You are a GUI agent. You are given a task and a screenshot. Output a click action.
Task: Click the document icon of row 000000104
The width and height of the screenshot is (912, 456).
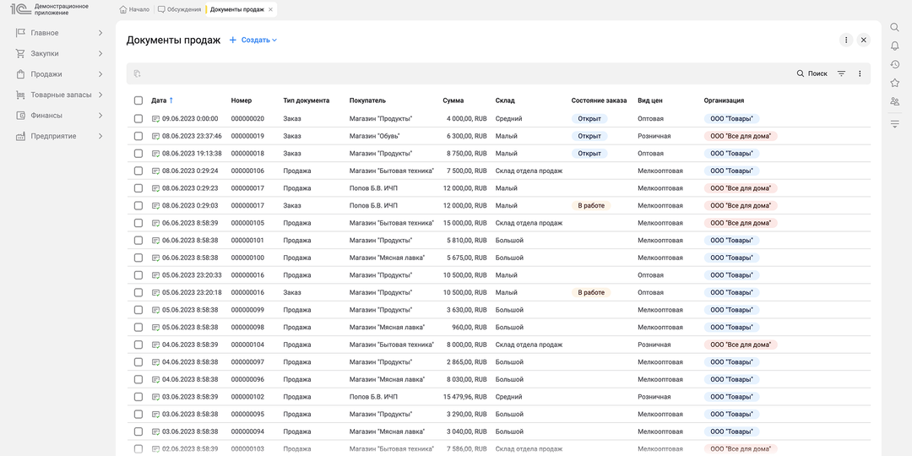click(x=156, y=345)
